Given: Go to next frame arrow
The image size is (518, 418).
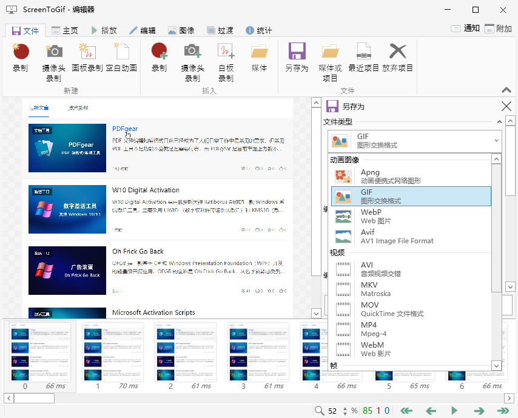Looking at the screenshot, I should coord(479,411).
